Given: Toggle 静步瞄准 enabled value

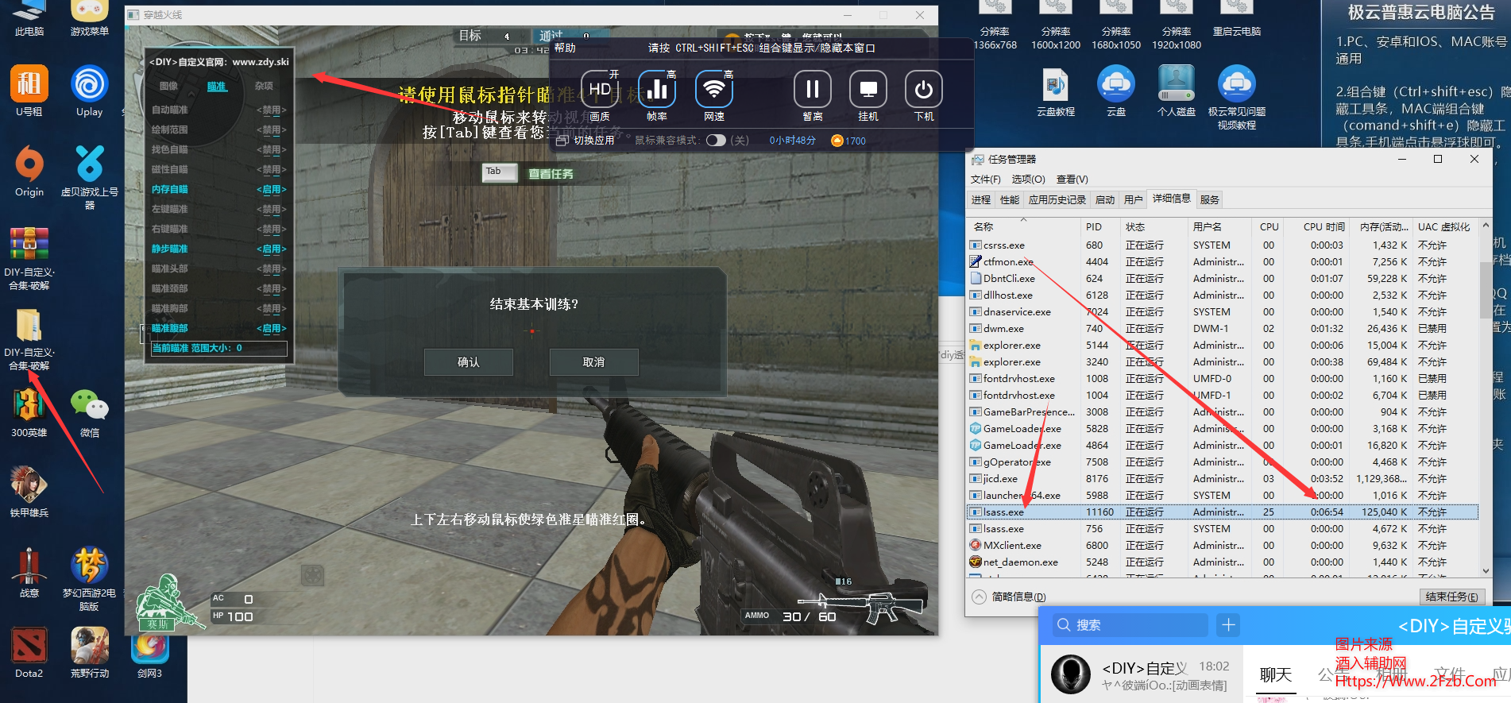Looking at the screenshot, I should point(272,249).
